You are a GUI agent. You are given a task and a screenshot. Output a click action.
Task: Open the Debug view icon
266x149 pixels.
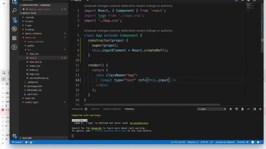coord(14,29)
